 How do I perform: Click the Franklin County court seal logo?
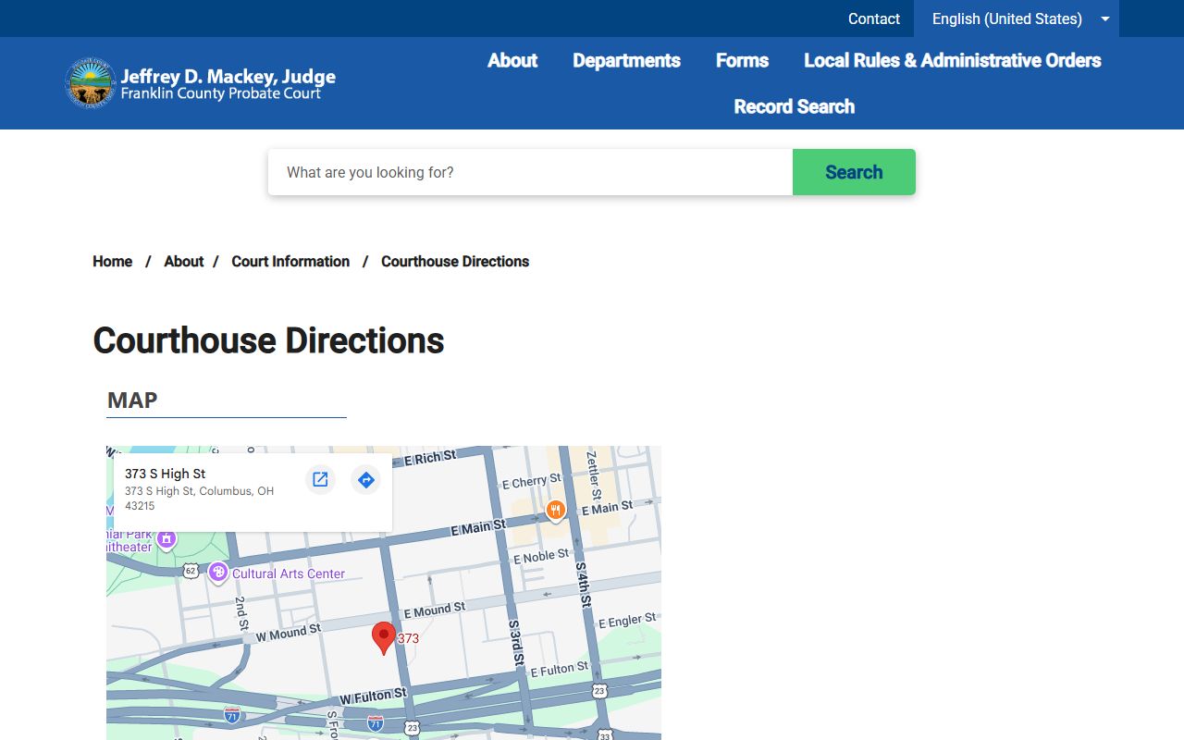tap(90, 83)
